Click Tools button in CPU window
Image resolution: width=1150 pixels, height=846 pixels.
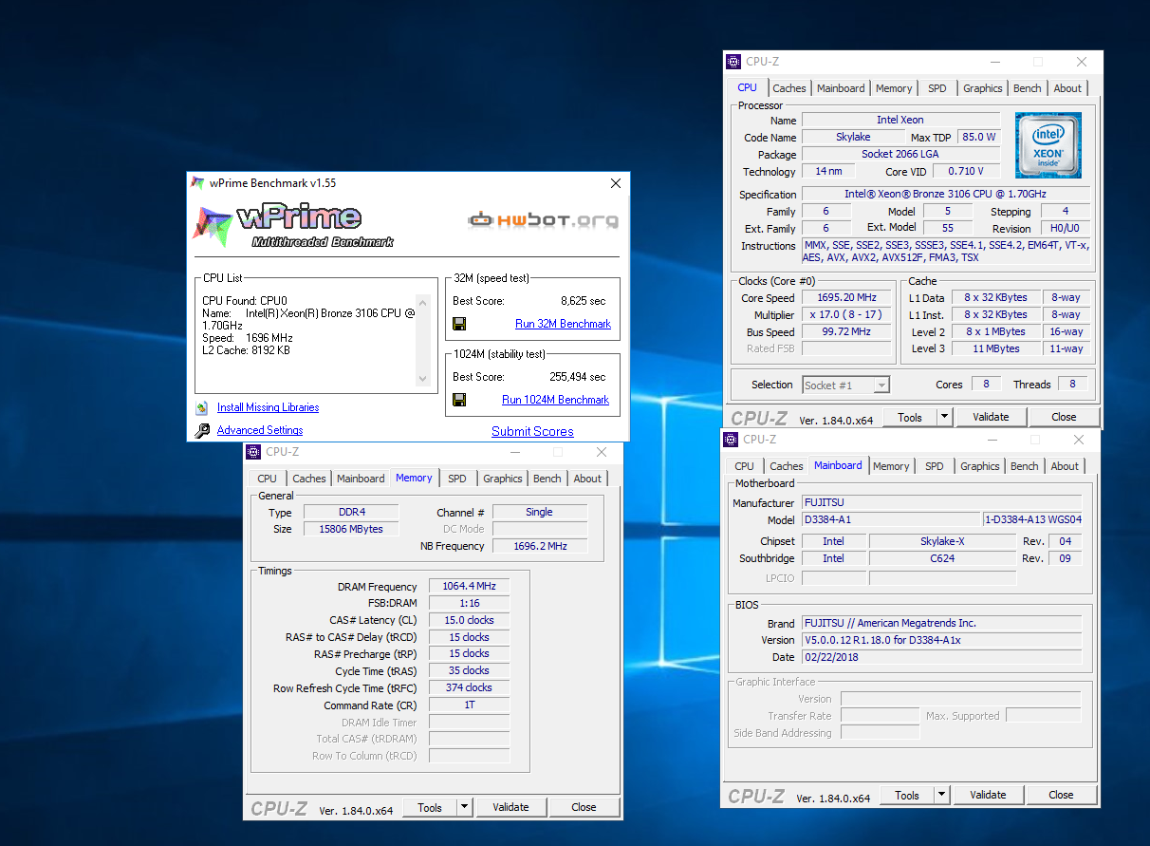coord(910,417)
